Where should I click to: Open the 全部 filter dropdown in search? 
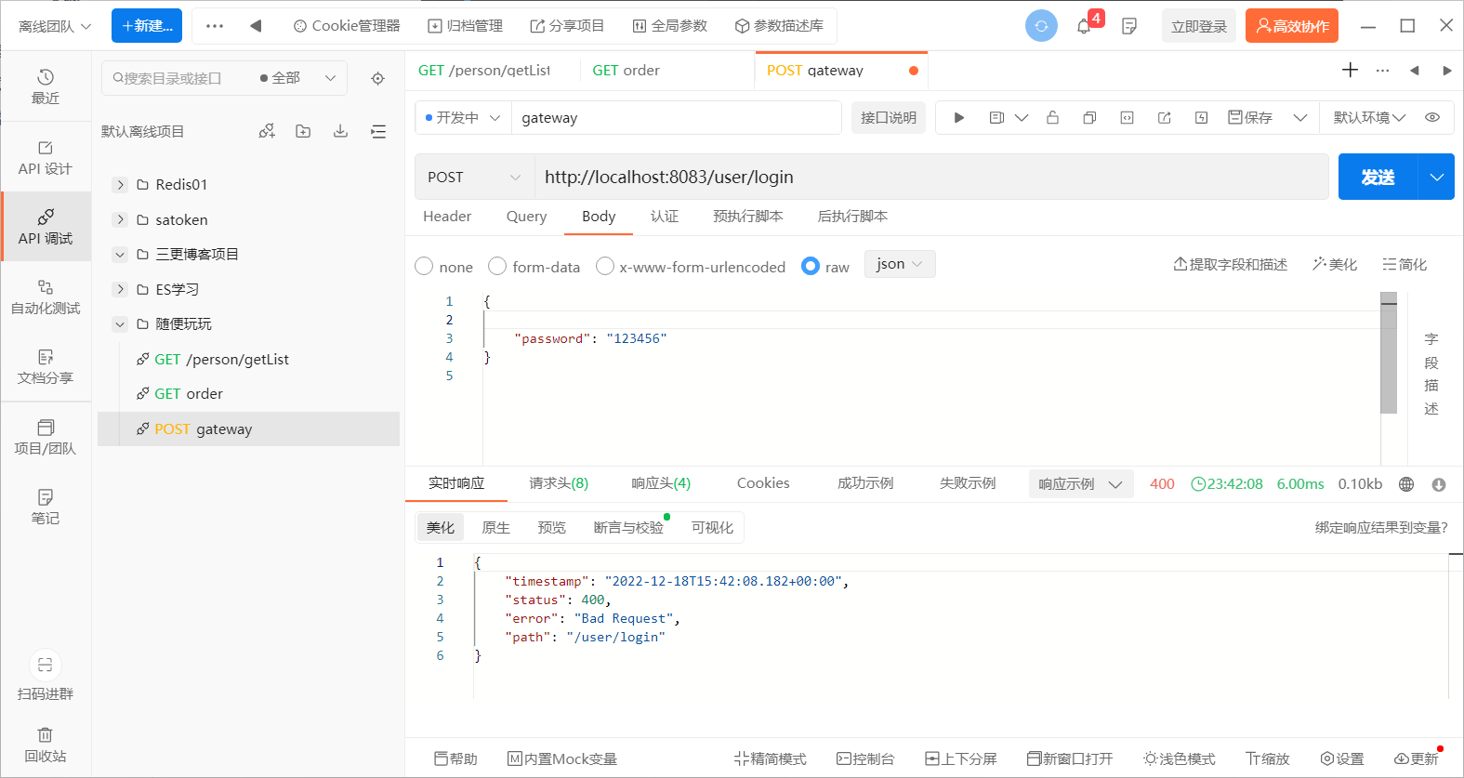[x=297, y=78]
